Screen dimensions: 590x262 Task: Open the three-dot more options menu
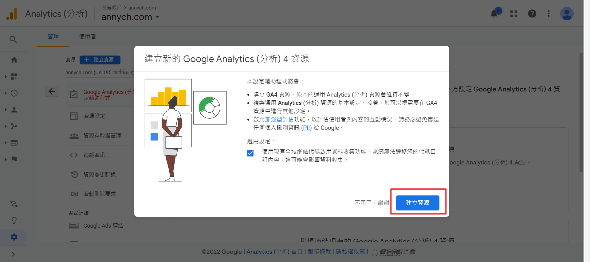point(549,14)
